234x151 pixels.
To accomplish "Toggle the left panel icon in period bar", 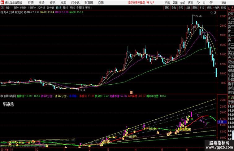I will point(2,8).
